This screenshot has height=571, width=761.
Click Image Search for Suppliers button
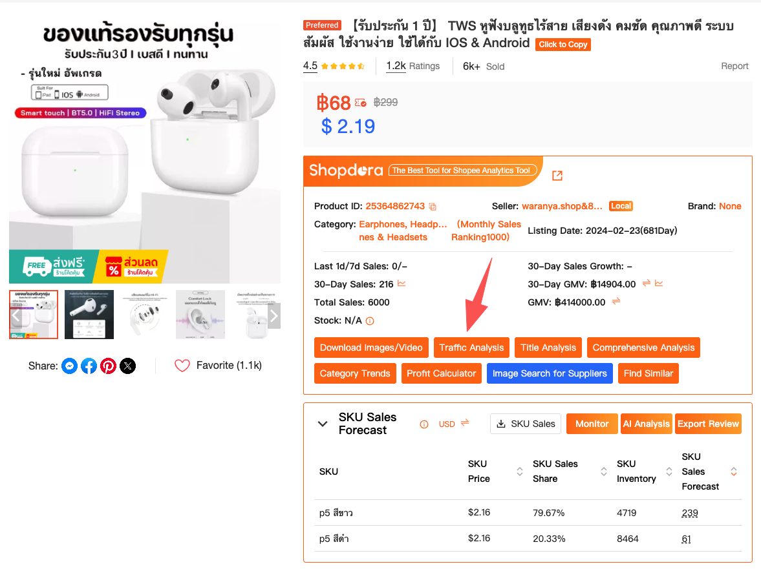coord(550,373)
